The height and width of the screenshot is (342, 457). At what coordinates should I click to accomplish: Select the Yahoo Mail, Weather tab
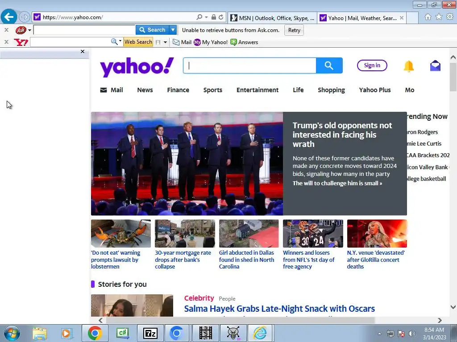coord(358,18)
